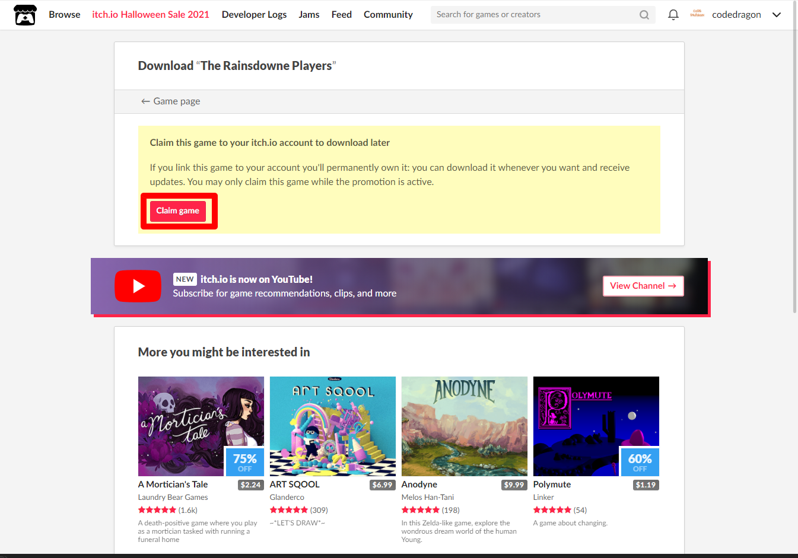Click the Polymute title link
The height and width of the screenshot is (558, 798).
552,484
